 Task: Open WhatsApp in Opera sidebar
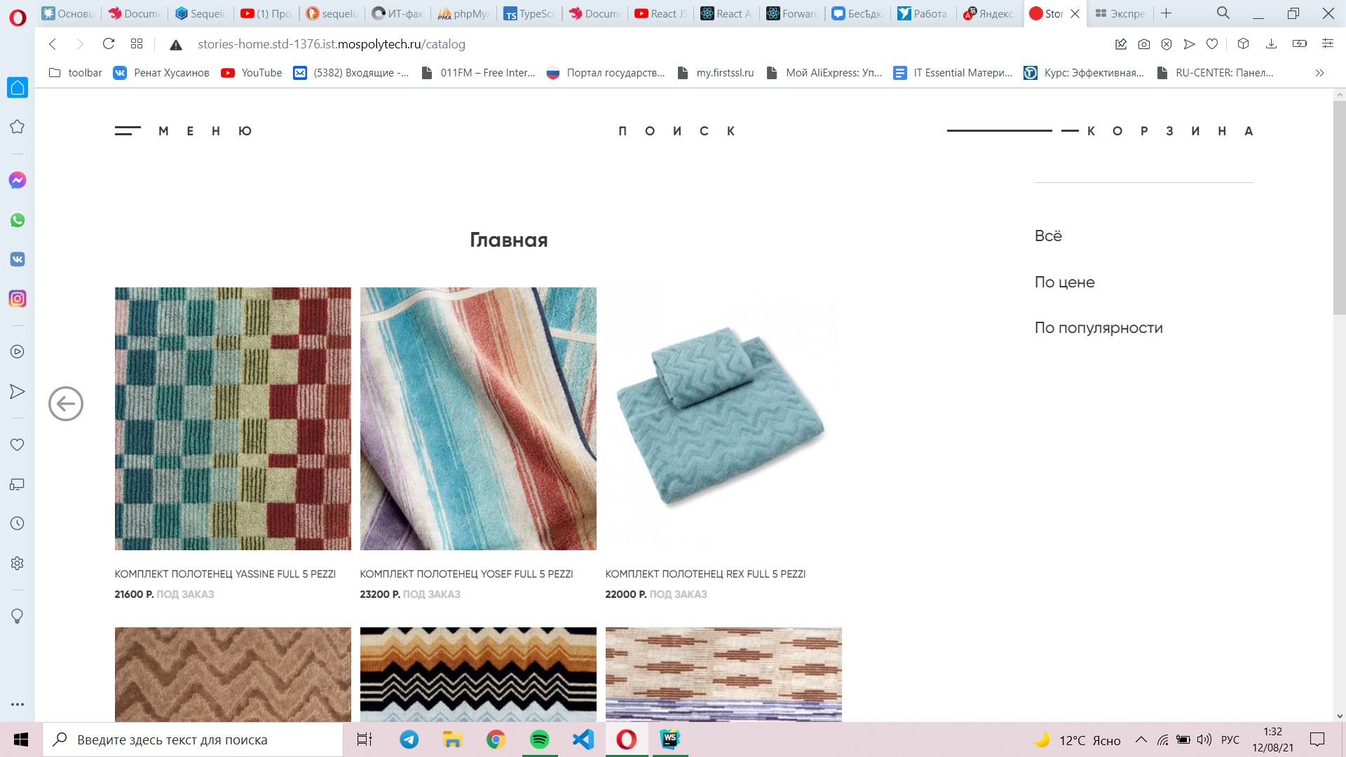tap(18, 220)
